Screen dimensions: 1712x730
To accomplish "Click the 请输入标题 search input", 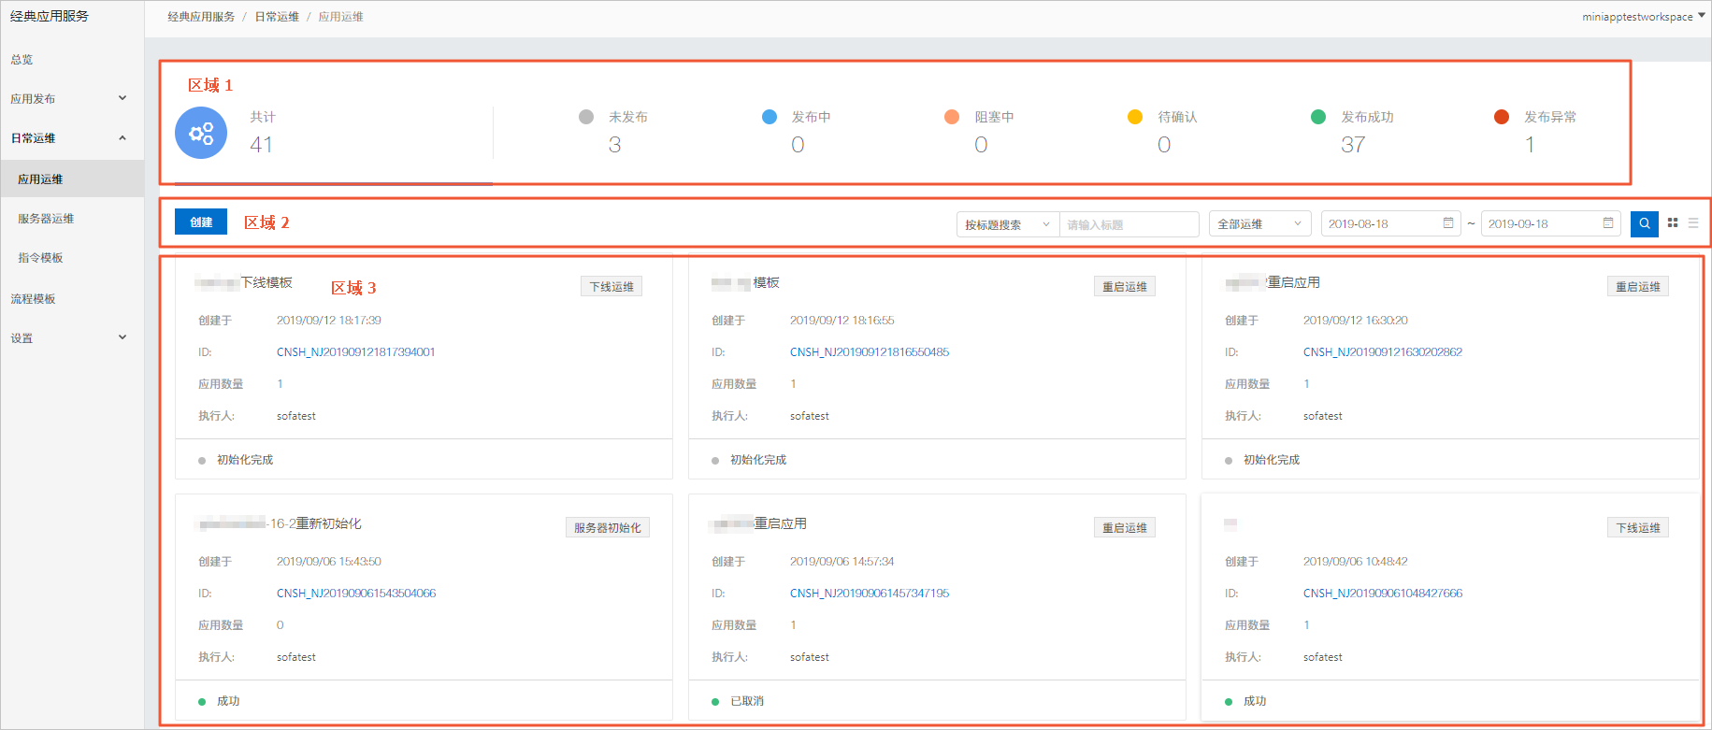I will tap(1129, 224).
